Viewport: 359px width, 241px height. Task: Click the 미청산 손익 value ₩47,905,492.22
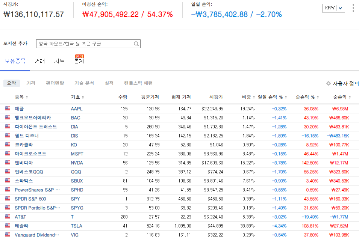pyautogui.click(x=111, y=14)
